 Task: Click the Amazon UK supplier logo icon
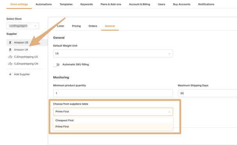[10, 50]
